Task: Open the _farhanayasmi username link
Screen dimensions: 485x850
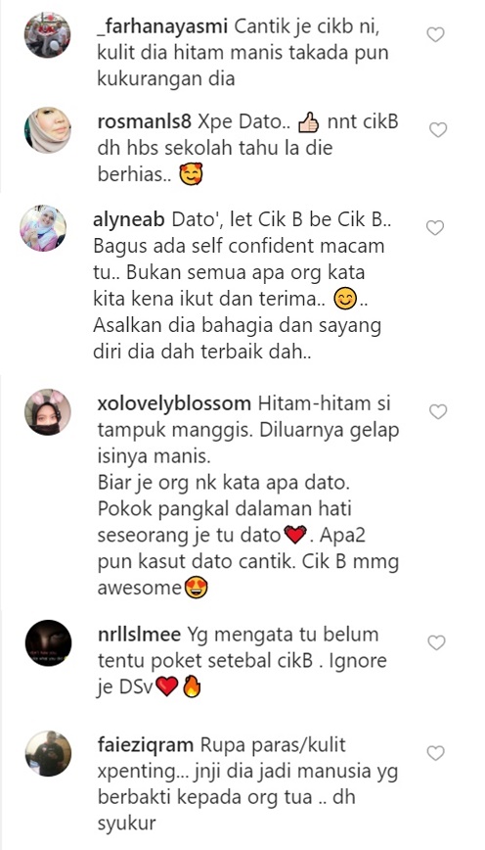Action: click(x=163, y=26)
